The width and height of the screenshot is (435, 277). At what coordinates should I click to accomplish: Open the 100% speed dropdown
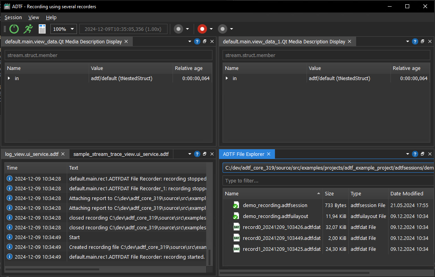point(64,29)
